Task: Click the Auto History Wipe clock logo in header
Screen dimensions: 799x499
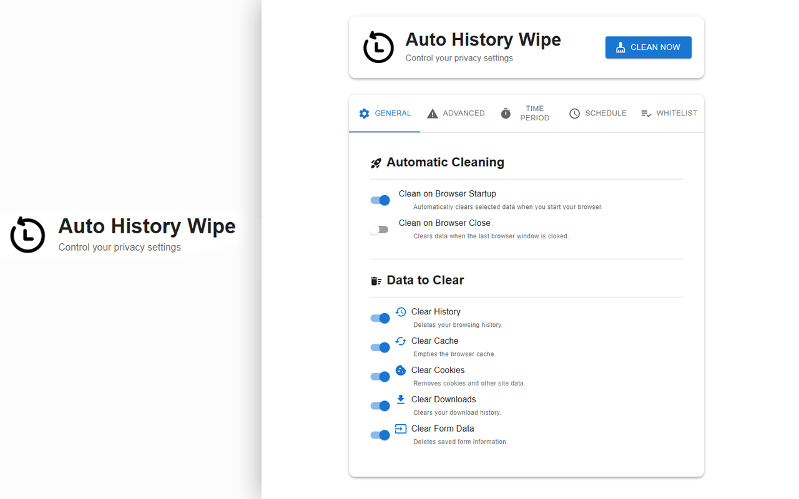Action: pos(378,47)
